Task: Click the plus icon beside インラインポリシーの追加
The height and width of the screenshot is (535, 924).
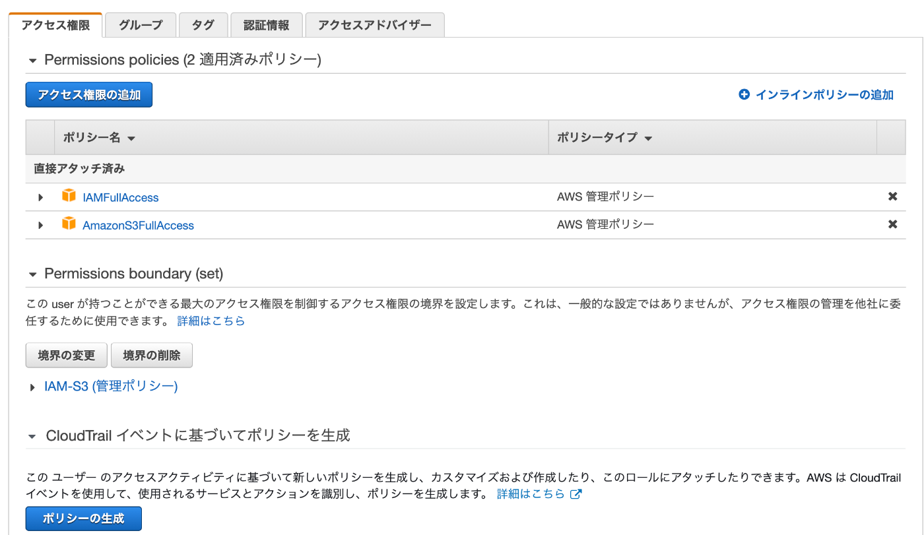Action: point(744,94)
